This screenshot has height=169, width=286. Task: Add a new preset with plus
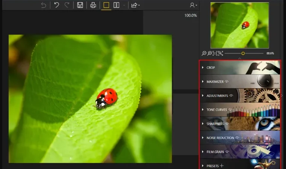click(x=222, y=166)
